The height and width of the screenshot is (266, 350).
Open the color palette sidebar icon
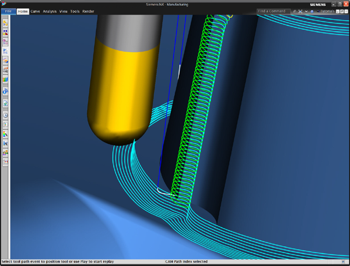coord(5,134)
